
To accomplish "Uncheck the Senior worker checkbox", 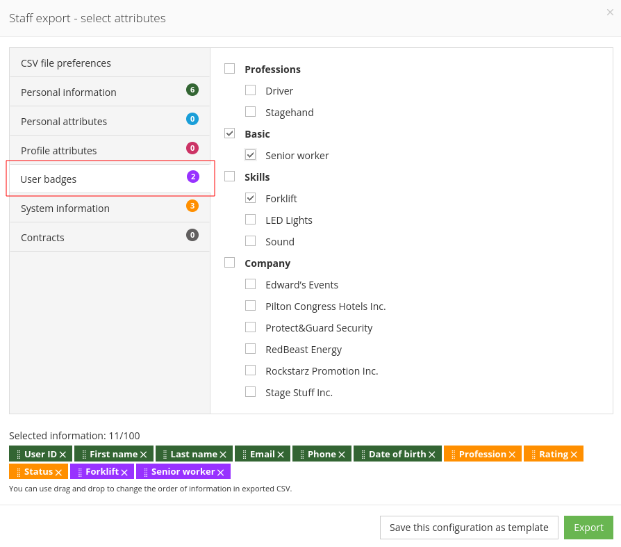I will [250, 154].
